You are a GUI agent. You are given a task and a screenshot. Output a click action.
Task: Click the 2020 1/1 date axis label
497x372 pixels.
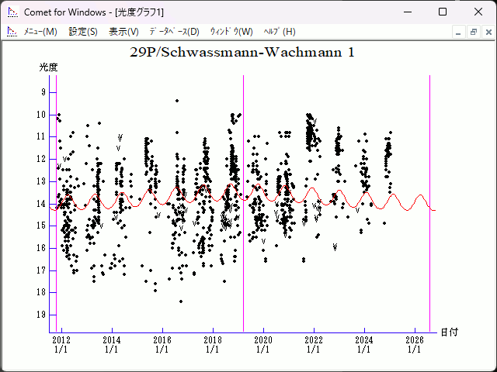click(263, 345)
